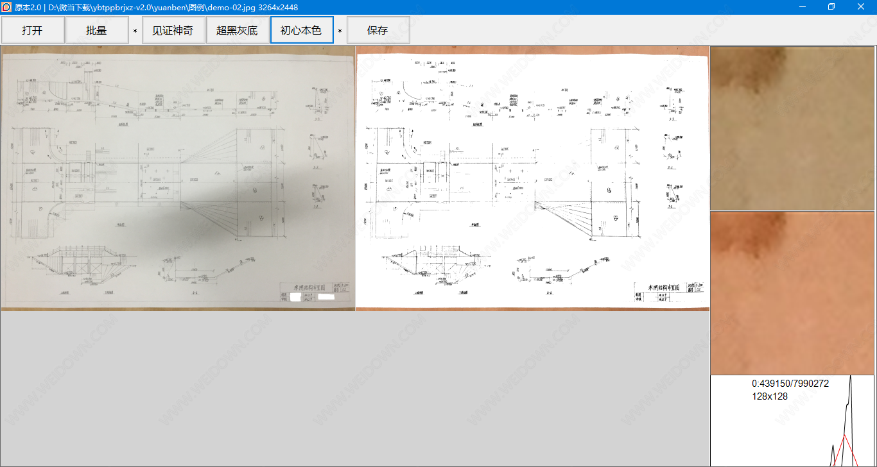Click the upper tan magnified preview pane
The width and height of the screenshot is (877, 467).
coord(792,128)
